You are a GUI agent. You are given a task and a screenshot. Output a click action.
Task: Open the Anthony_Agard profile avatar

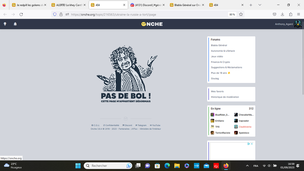[x=298, y=24]
